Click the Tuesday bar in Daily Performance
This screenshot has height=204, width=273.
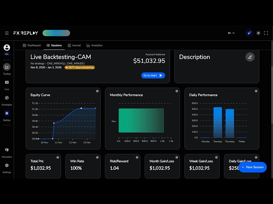tap(218, 122)
